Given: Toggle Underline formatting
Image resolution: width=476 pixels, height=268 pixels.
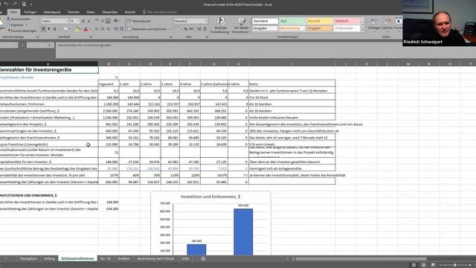Looking at the screenshot, I should point(54,29).
